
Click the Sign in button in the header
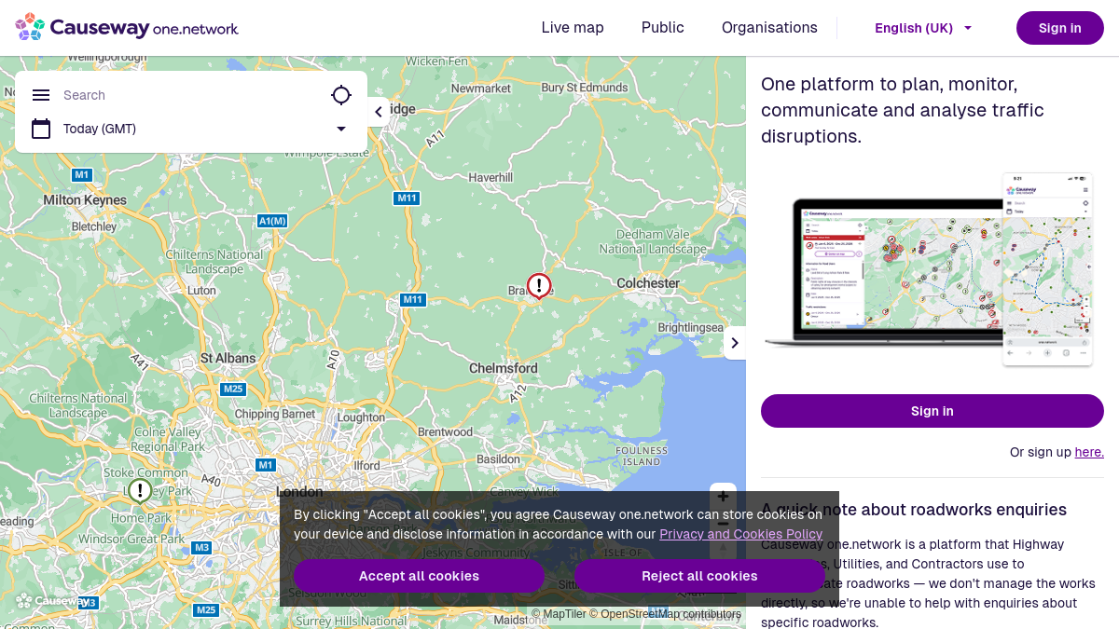(1060, 28)
